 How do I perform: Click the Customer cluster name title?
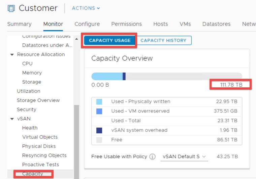click(38, 8)
